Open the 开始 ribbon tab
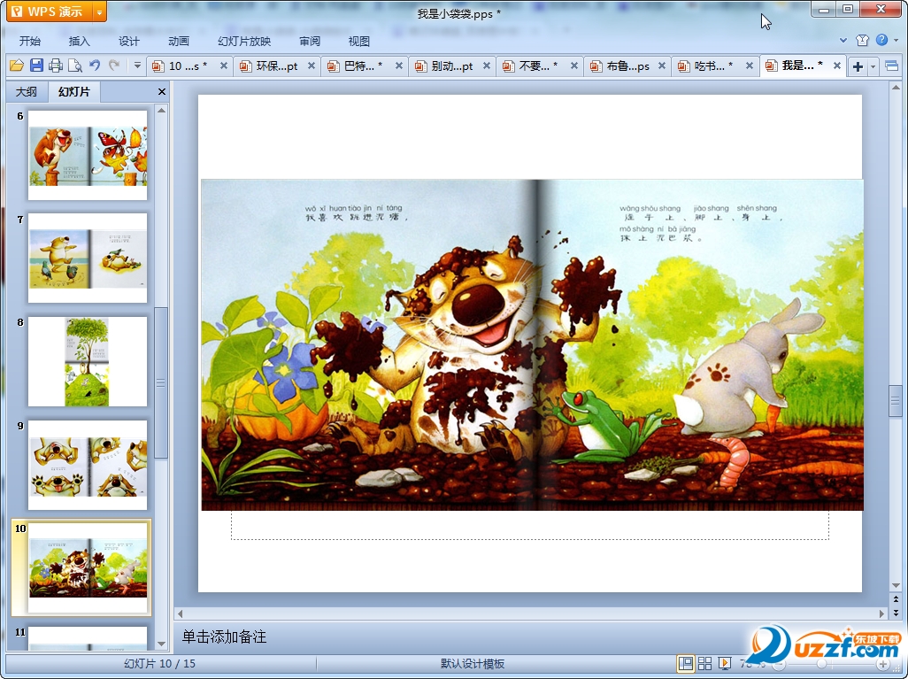This screenshot has width=908, height=679. 30,41
